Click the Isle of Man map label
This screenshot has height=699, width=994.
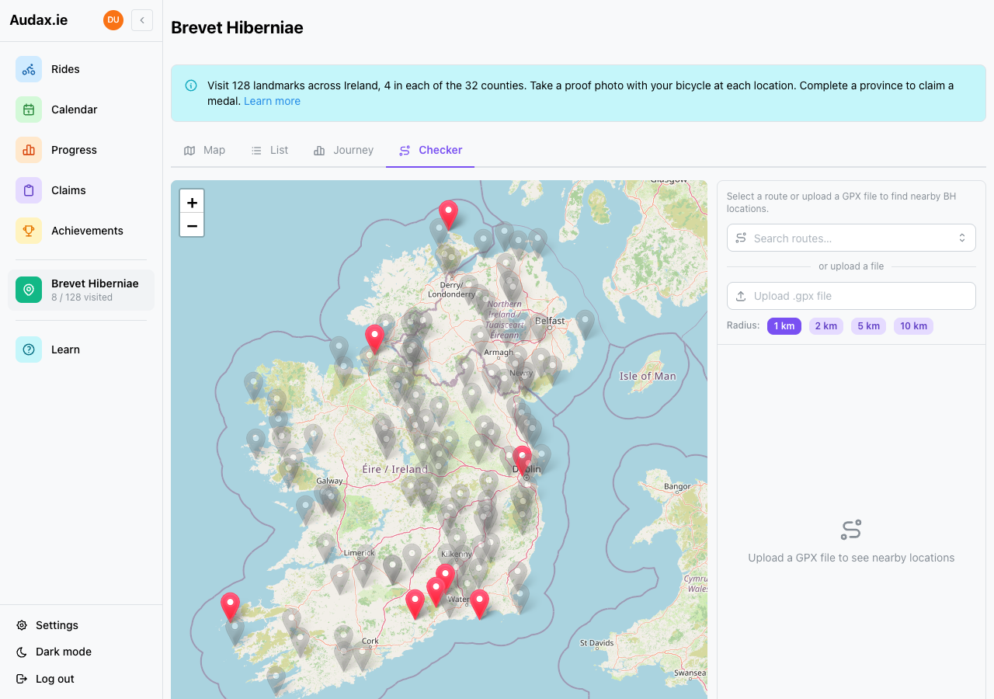point(648,376)
